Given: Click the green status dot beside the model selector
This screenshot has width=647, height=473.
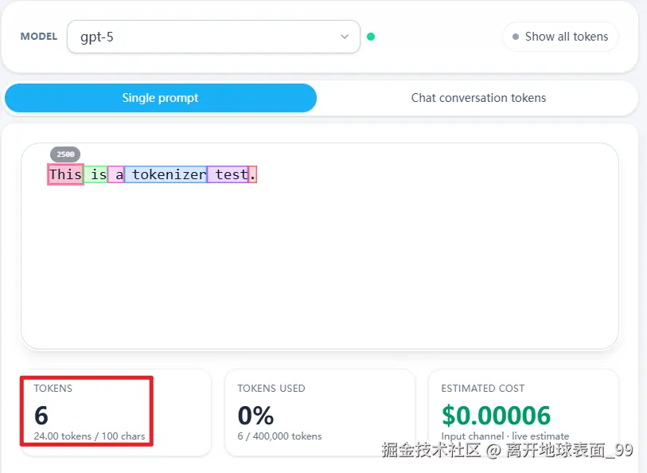Looking at the screenshot, I should [x=371, y=37].
